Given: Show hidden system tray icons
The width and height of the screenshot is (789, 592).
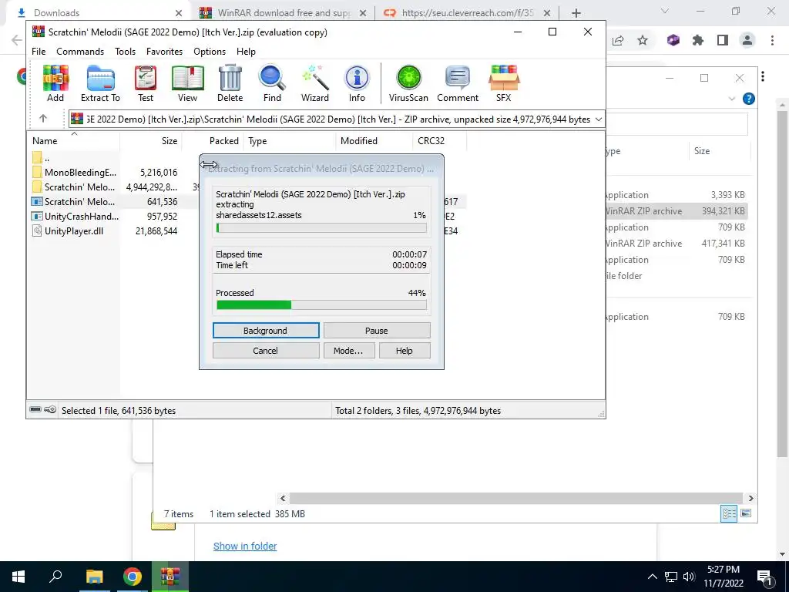Looking at the screenshot, I should coord(652,577).
